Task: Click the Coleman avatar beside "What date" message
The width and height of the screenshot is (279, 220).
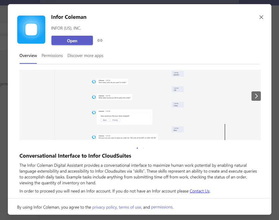Action: (x=94, y=97)
